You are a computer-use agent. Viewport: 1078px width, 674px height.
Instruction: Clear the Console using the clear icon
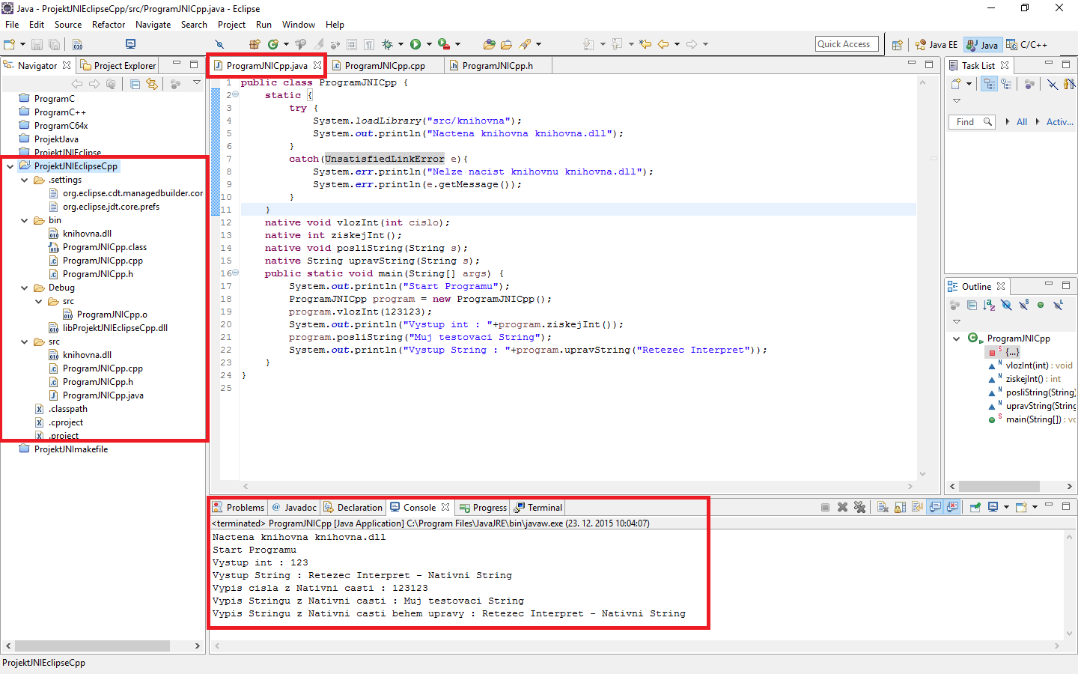pos(883,507)
